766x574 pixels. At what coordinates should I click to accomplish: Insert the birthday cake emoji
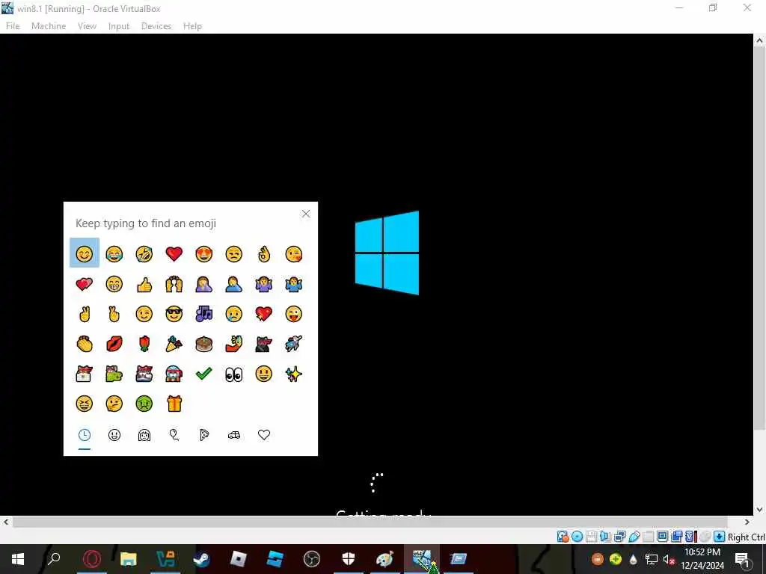pos(203,344)
